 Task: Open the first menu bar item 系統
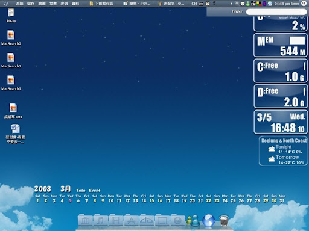click(x=19, y=4)
